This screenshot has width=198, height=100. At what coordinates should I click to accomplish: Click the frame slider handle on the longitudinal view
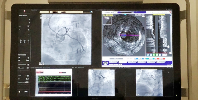(x=168, y=47)
